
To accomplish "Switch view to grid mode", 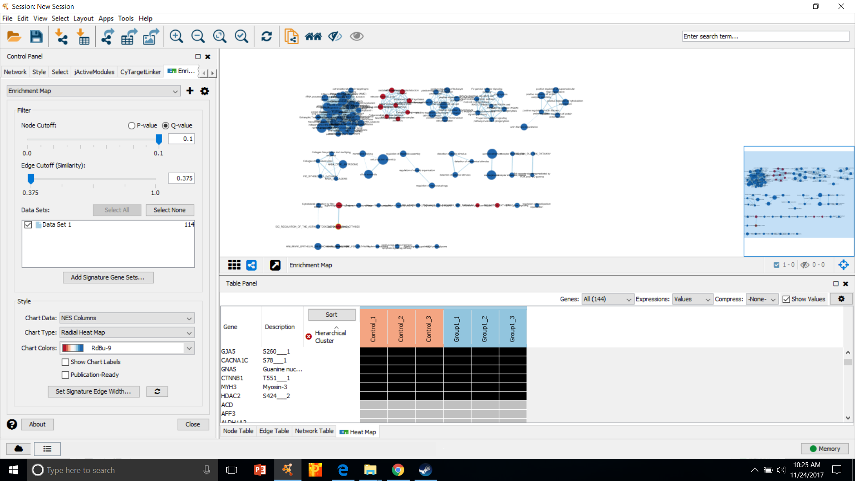I will (234, 265).
